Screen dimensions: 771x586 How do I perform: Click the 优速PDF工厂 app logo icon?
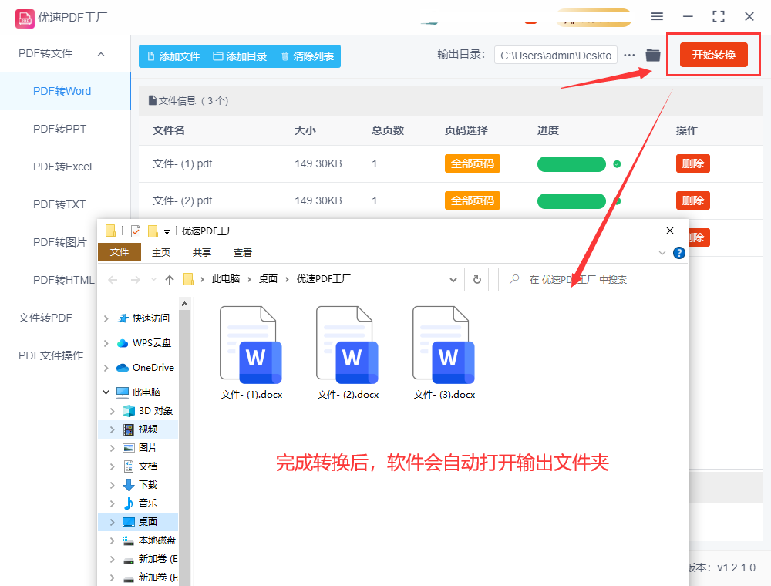(25, 19)
